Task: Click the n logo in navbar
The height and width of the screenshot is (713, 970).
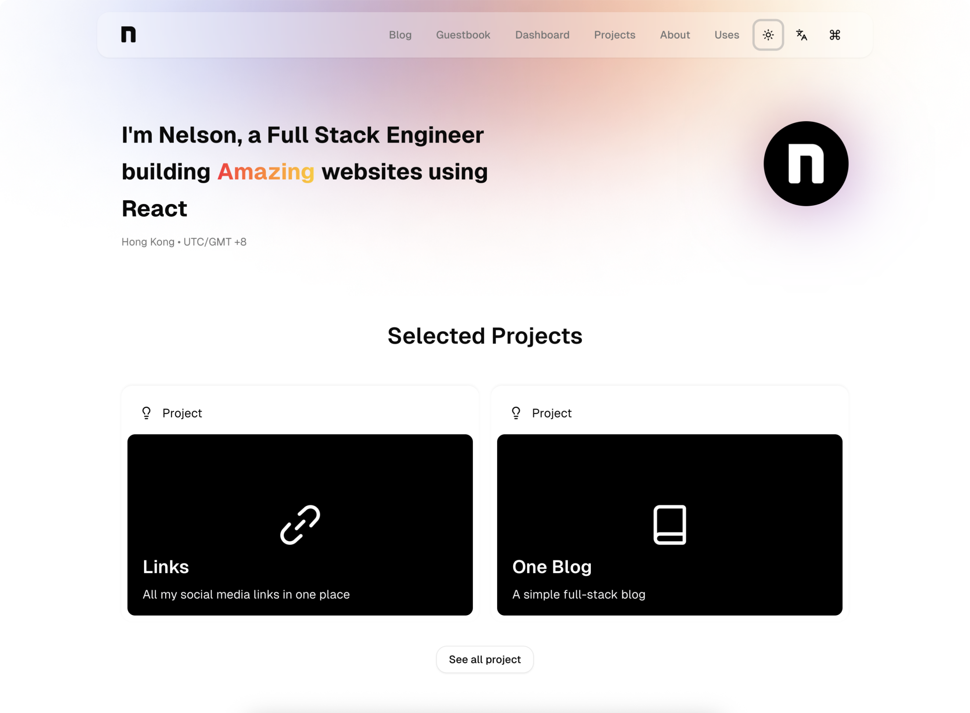Action: click(x=128, y=35)
